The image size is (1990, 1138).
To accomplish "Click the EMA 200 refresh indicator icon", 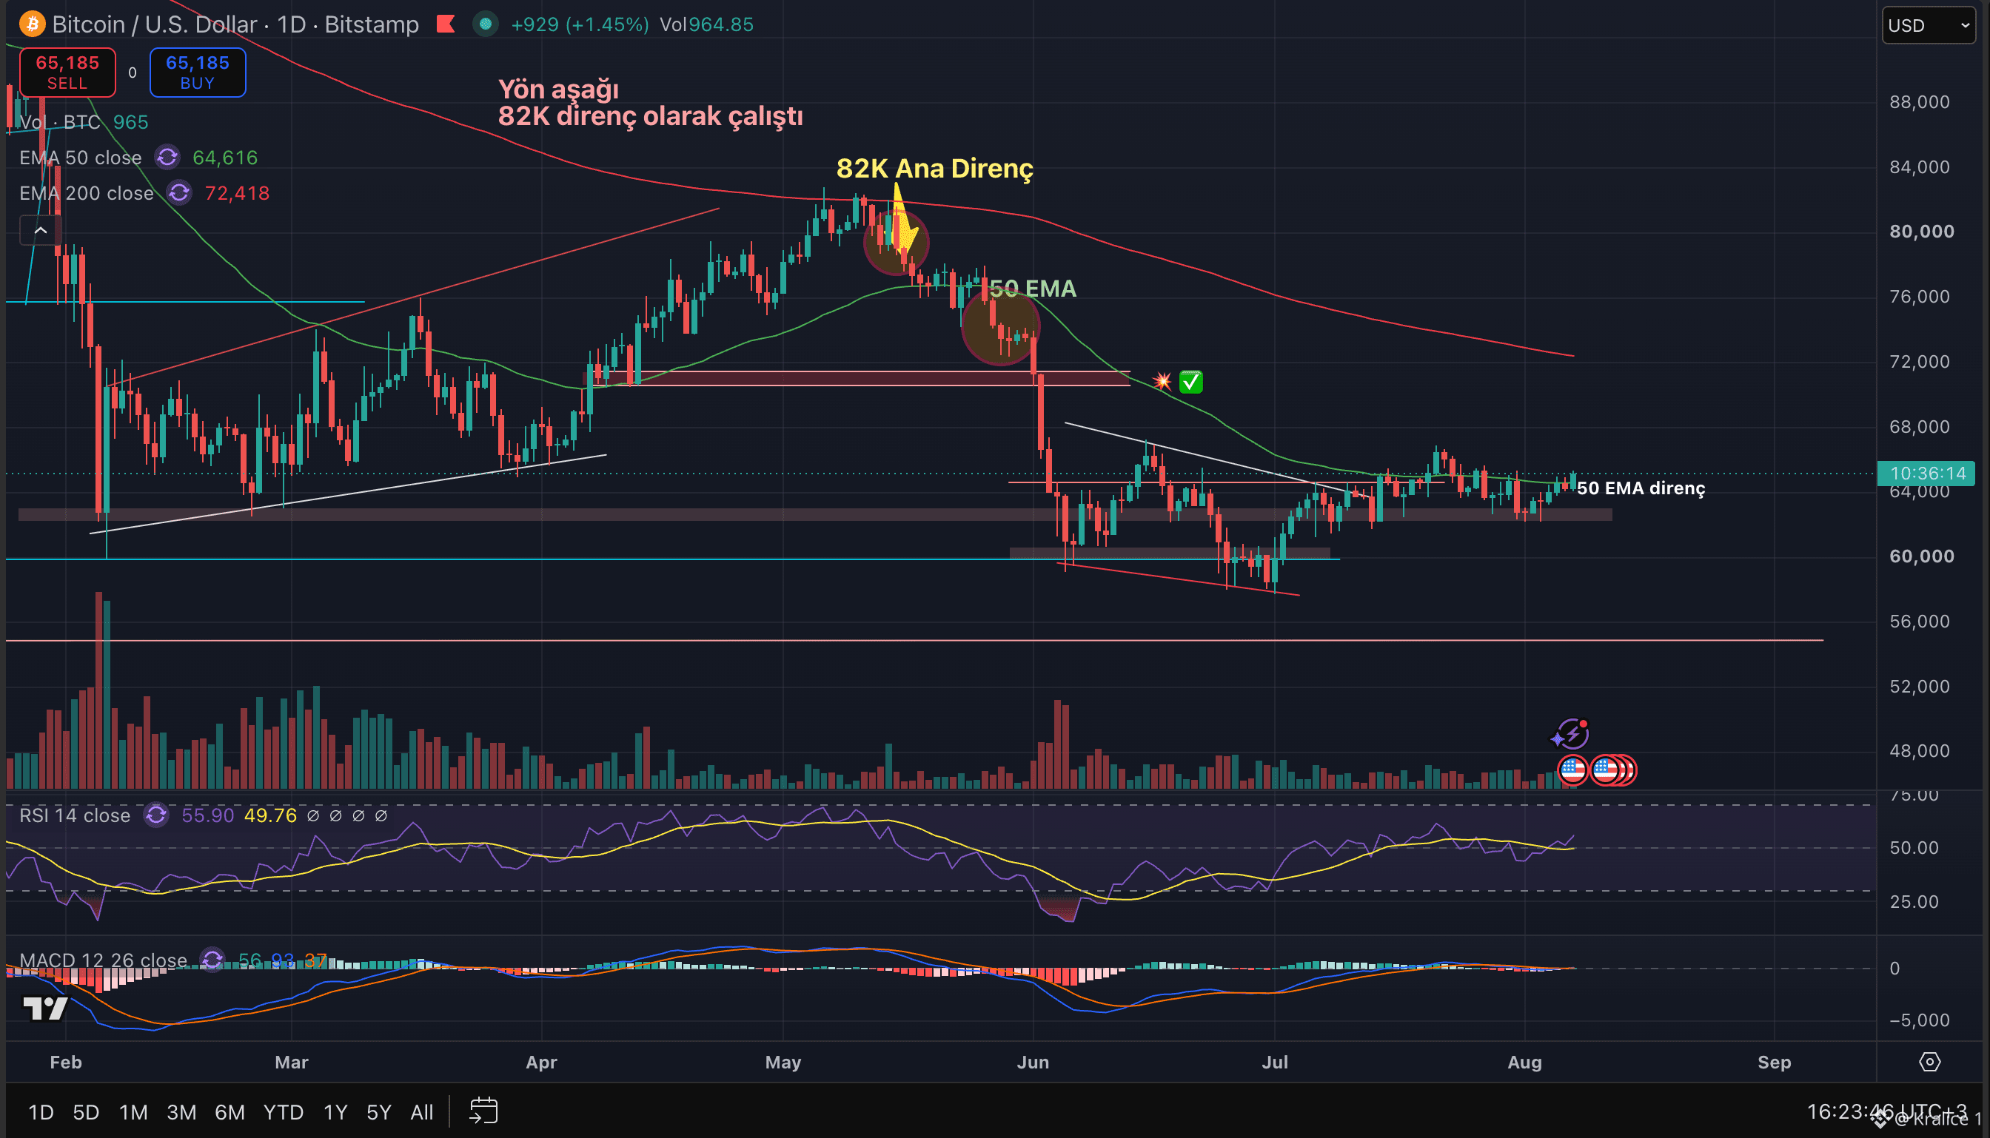I will click(180, 193).
